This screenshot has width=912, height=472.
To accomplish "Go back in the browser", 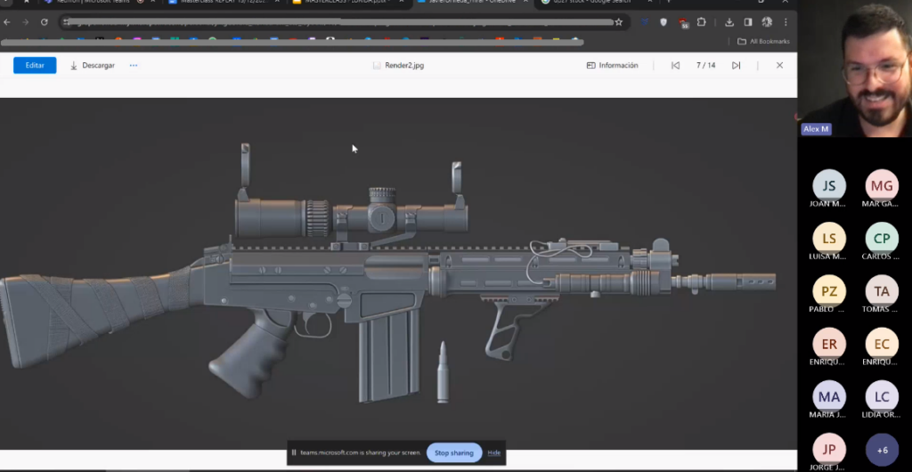I will pyautogui.click(x=7, y=22).
